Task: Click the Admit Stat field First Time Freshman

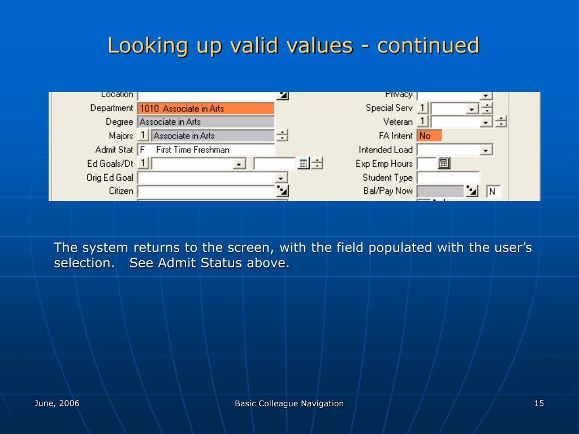Action: pos(206,150)
